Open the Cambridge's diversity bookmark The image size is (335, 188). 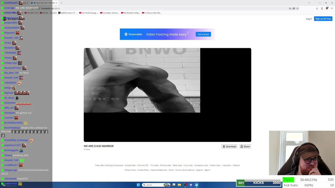[109, 13]
